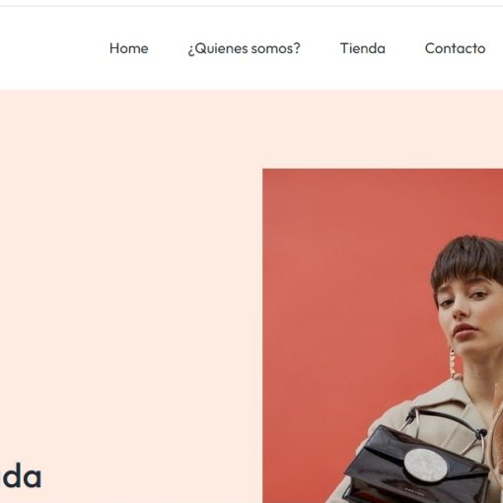Click the round silver clasp on handbag

coord(425,465)
